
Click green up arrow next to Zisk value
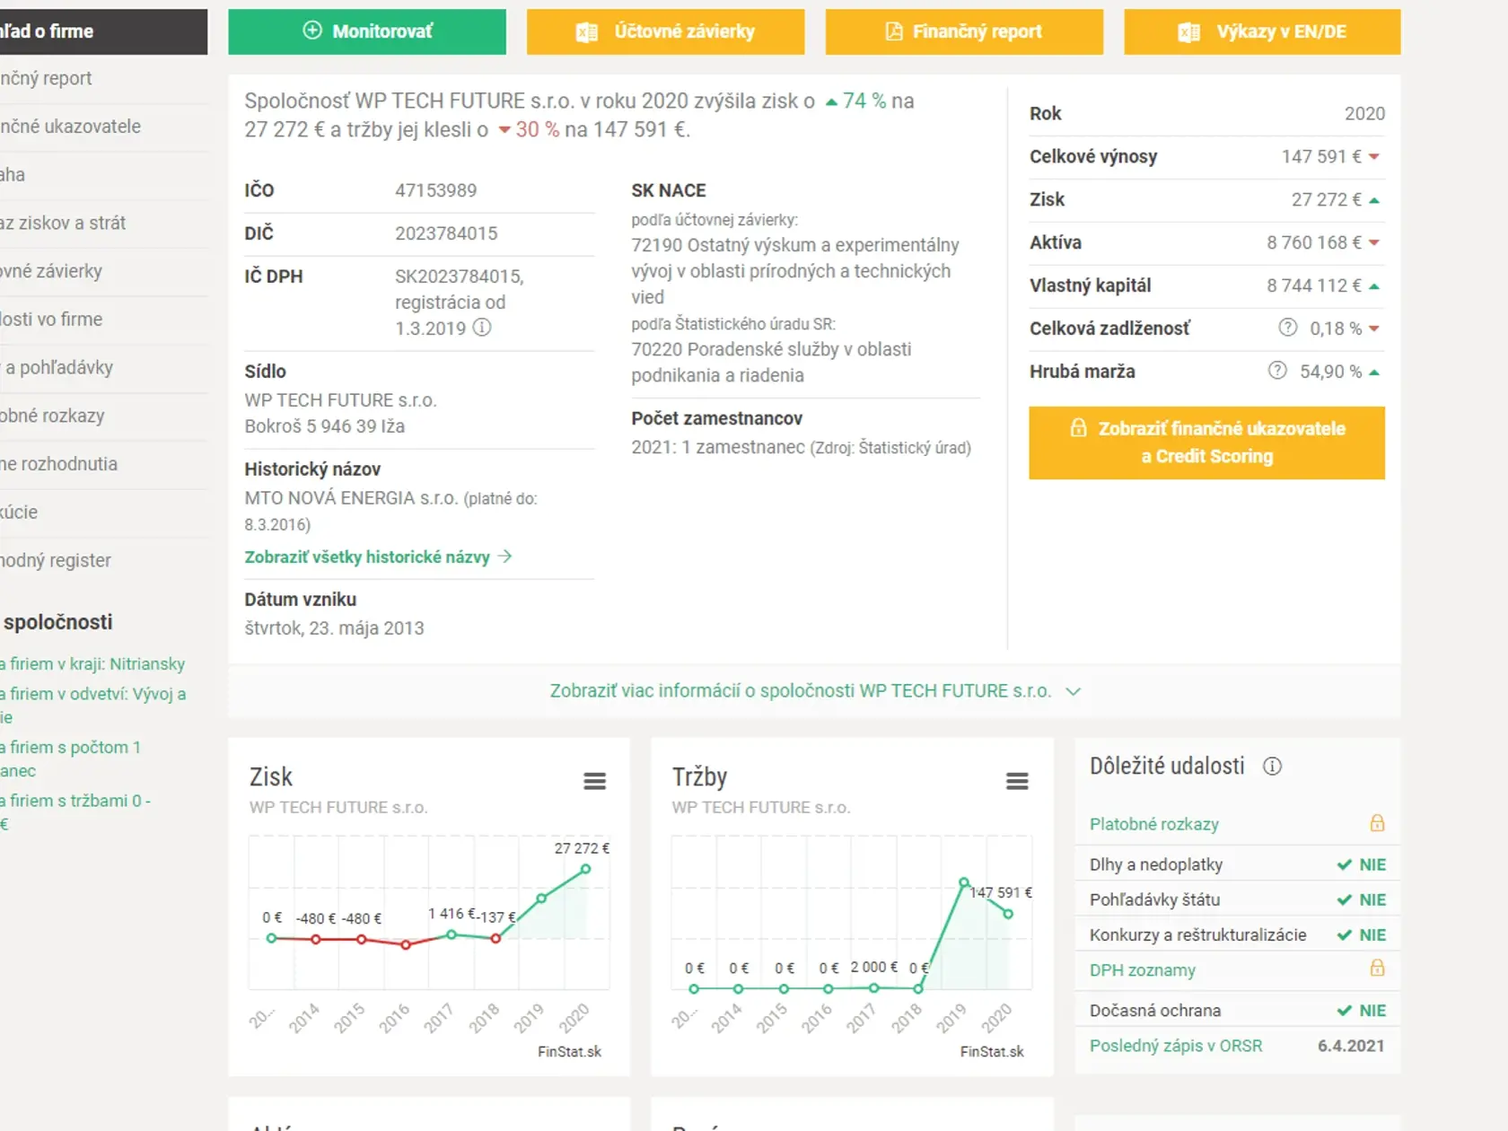(x=1373, y=200)
